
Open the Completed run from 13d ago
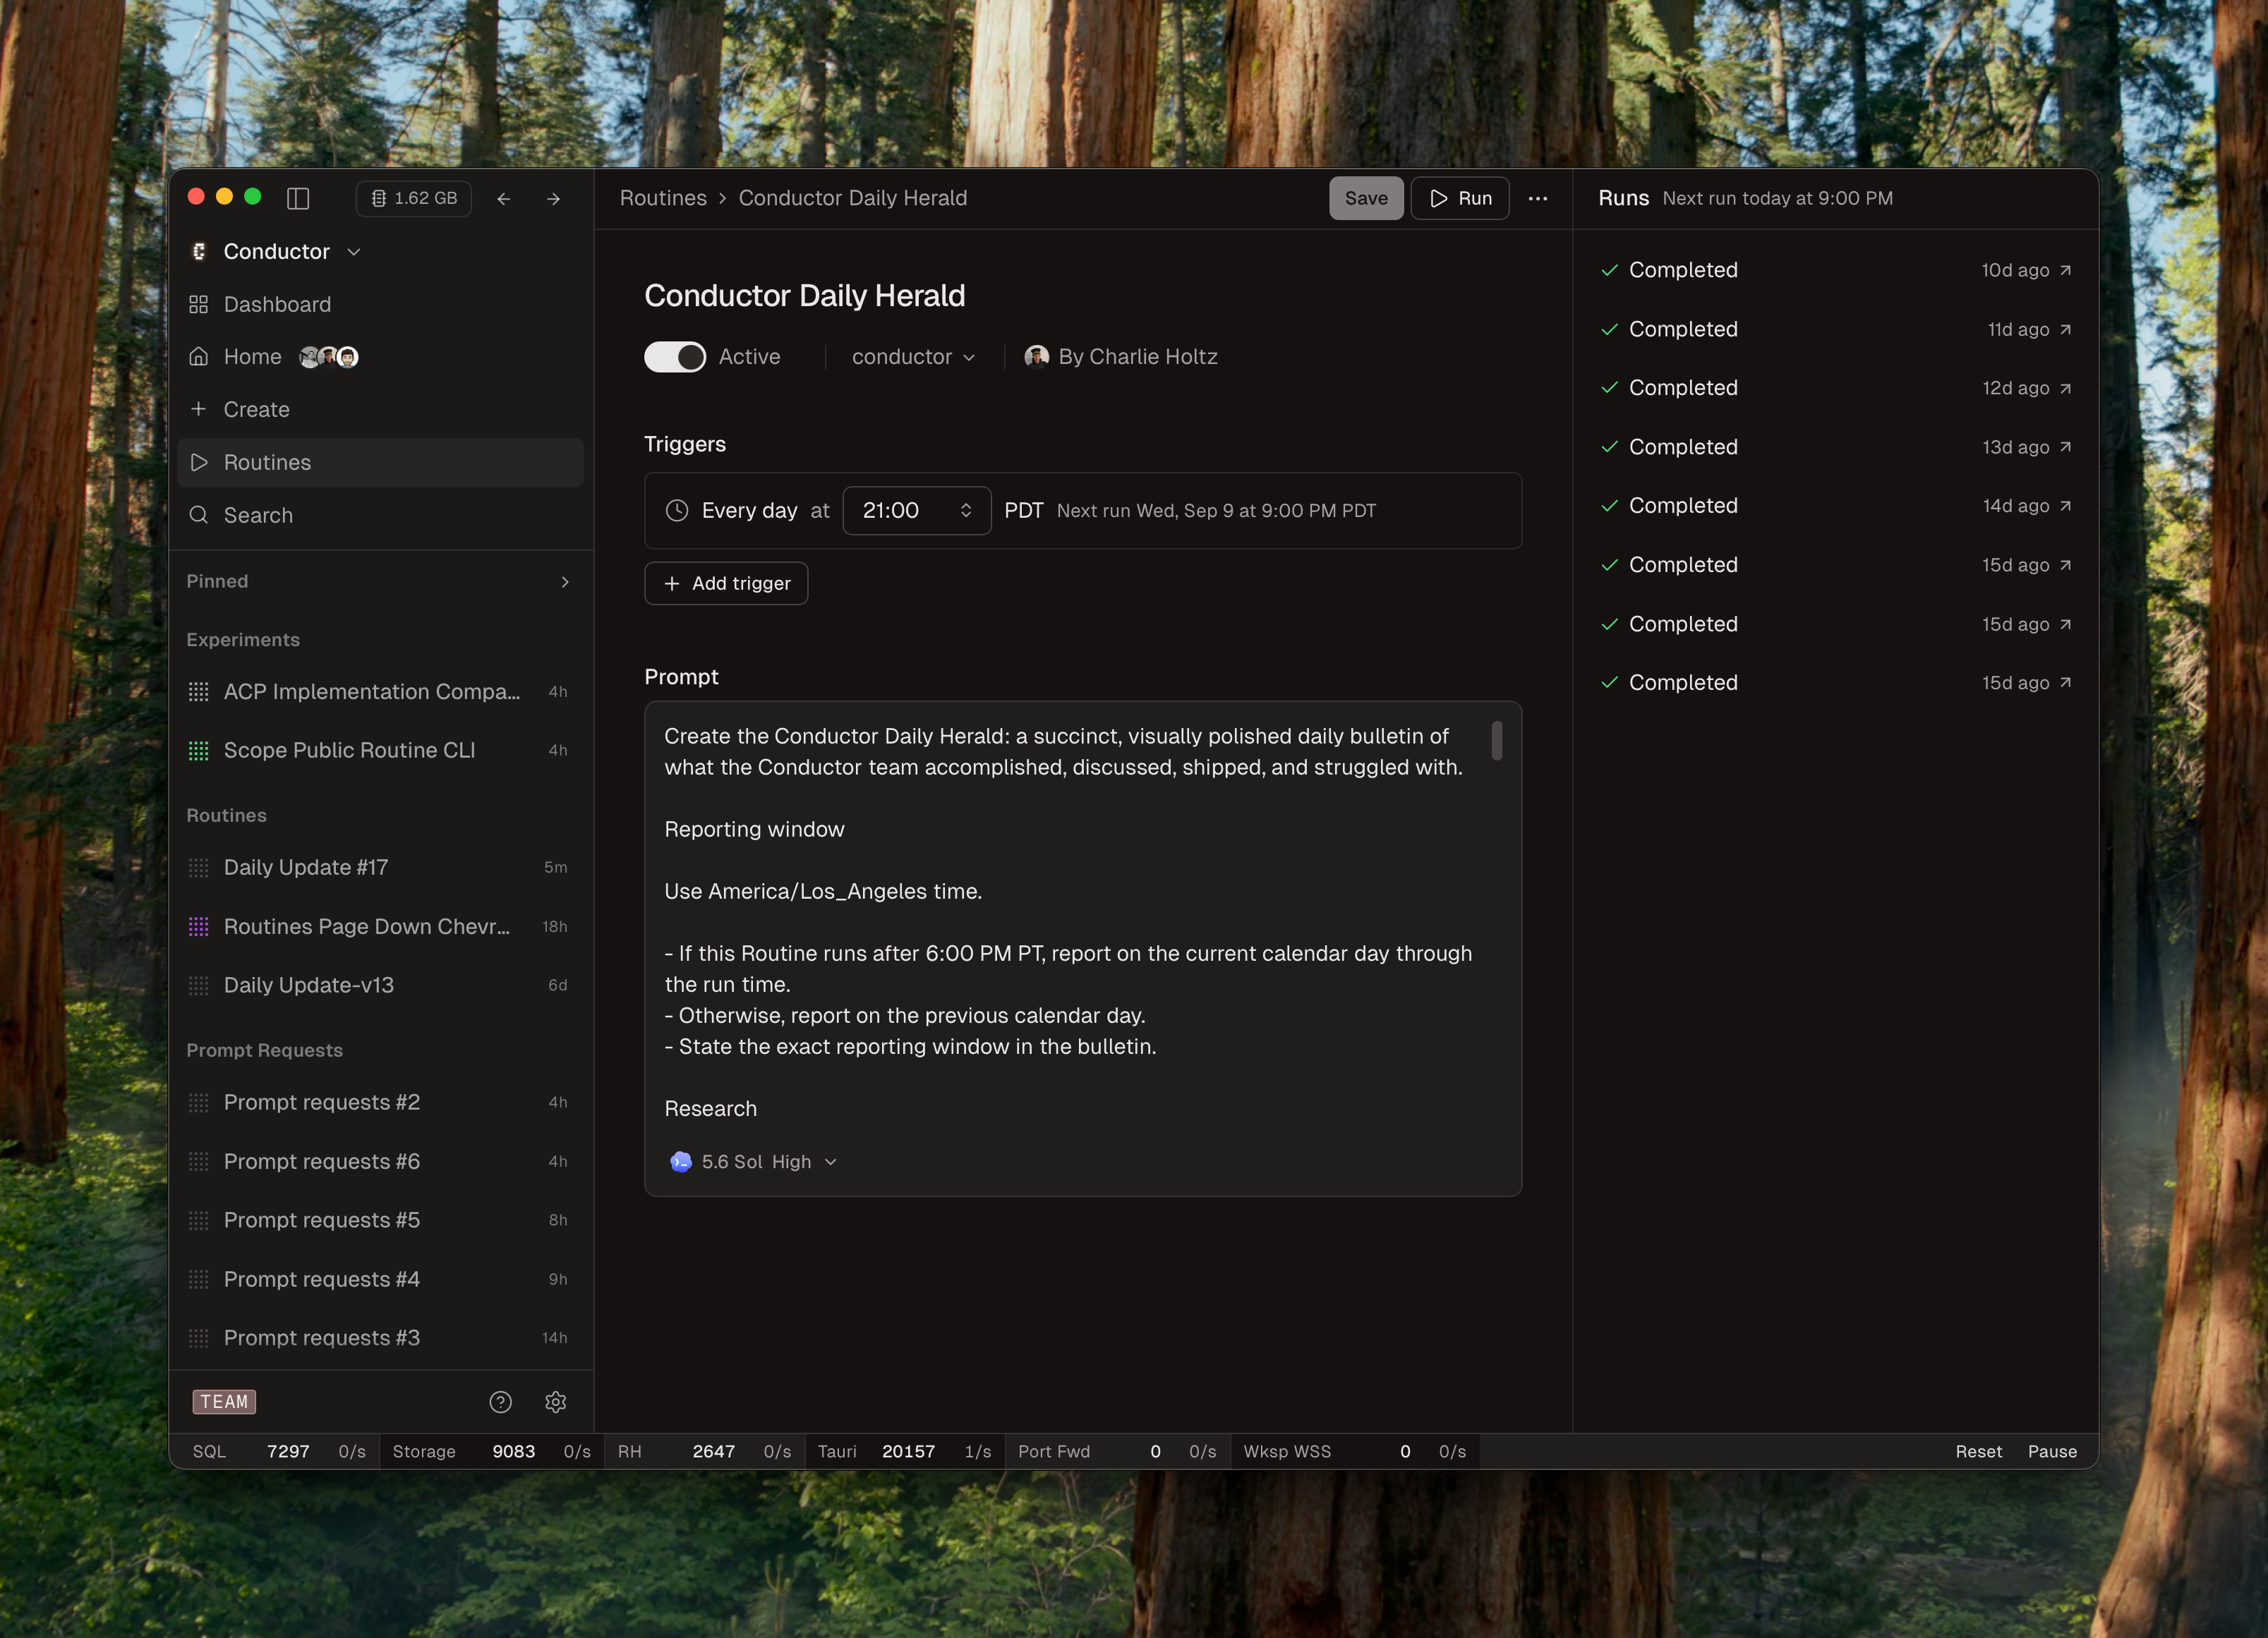[x=1836, y=447]
